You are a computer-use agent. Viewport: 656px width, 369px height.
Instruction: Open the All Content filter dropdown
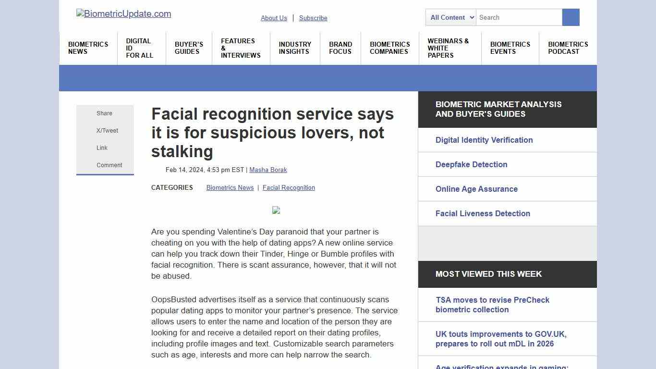[450, 17]
